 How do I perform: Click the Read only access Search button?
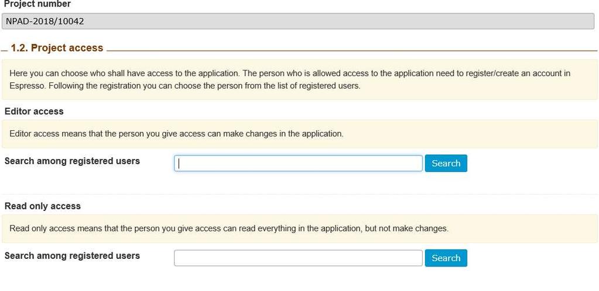click(x=446, y=258)
